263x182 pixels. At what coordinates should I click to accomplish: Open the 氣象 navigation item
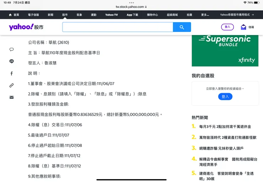(x=79, y=15)
